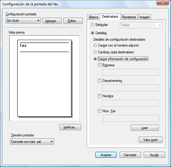Screen dimensions: 171x167
Task: Switch to the Básico tab
Action: (93, 17)
